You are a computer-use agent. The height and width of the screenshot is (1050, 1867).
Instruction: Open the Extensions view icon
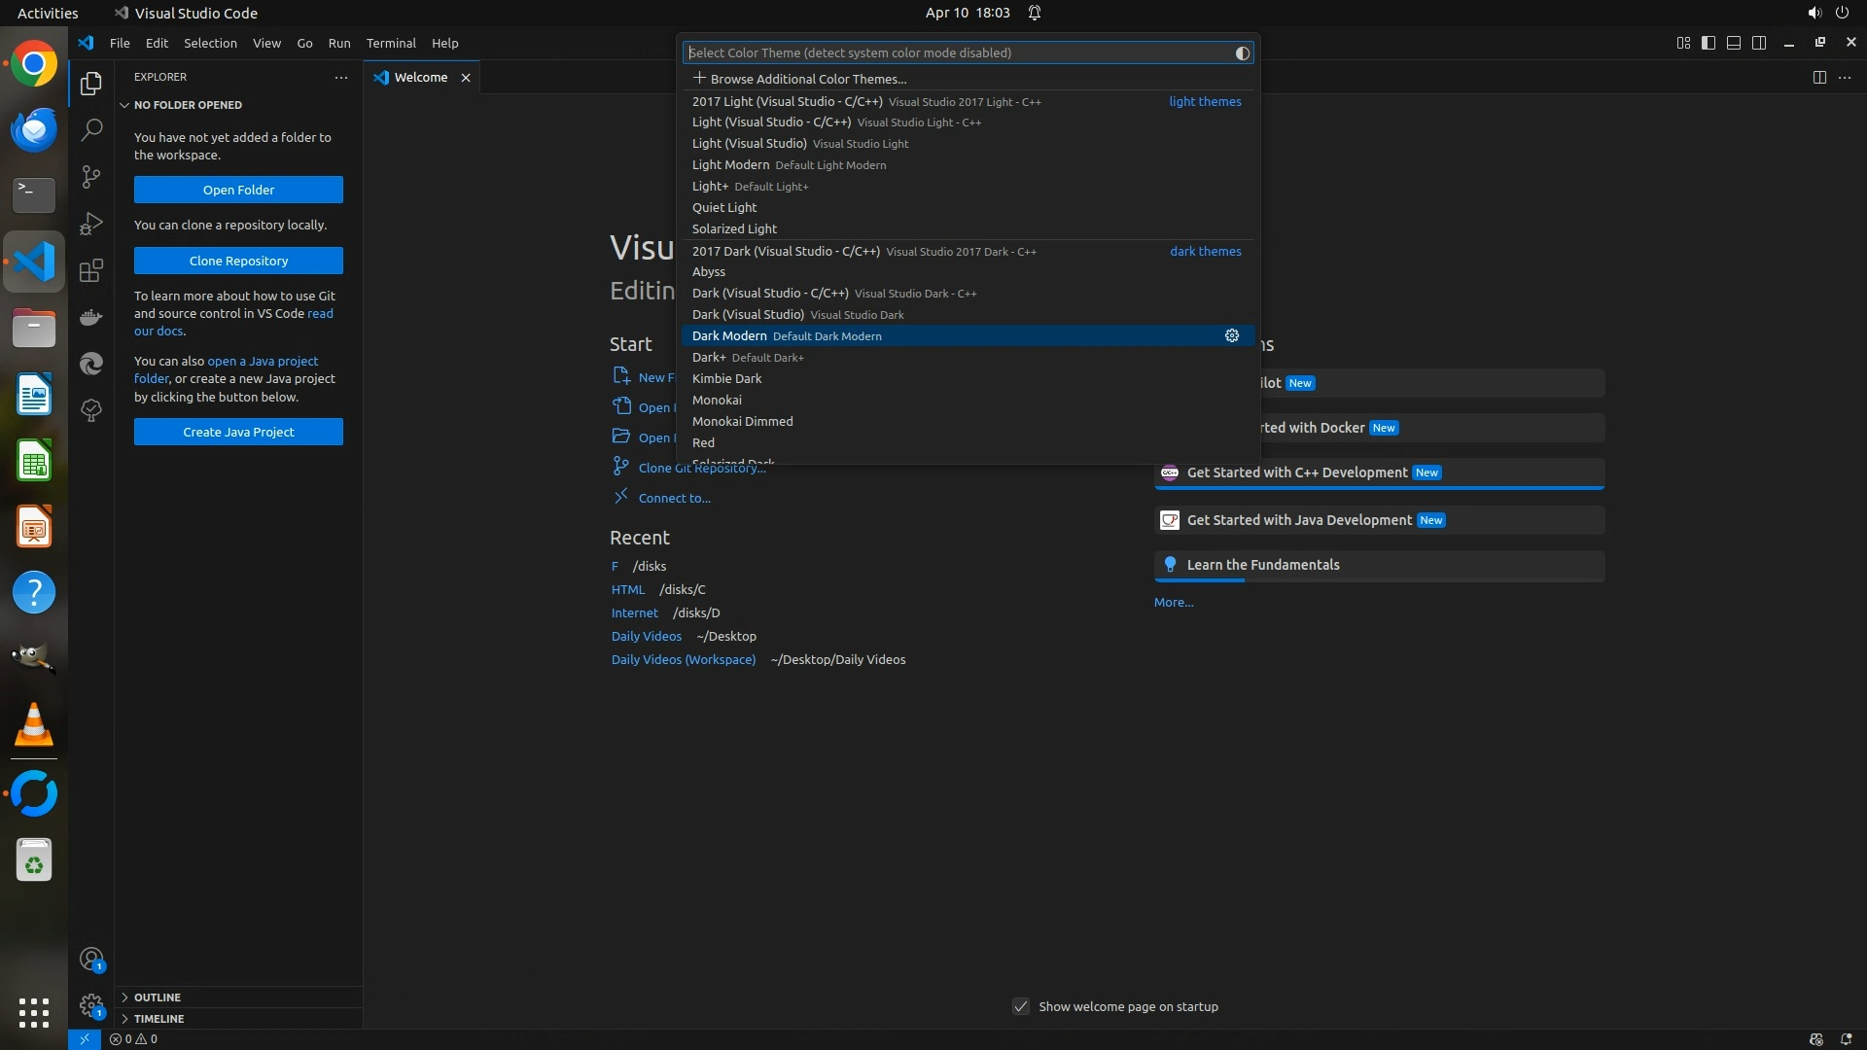click(x=90, y=270)
